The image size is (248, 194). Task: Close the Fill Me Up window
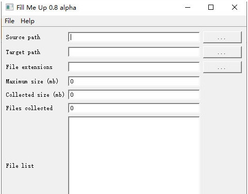pos(235,7)
